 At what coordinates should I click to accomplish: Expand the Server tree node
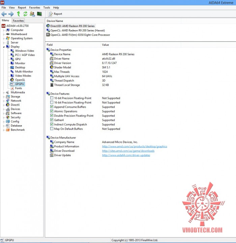pos(4,43)
